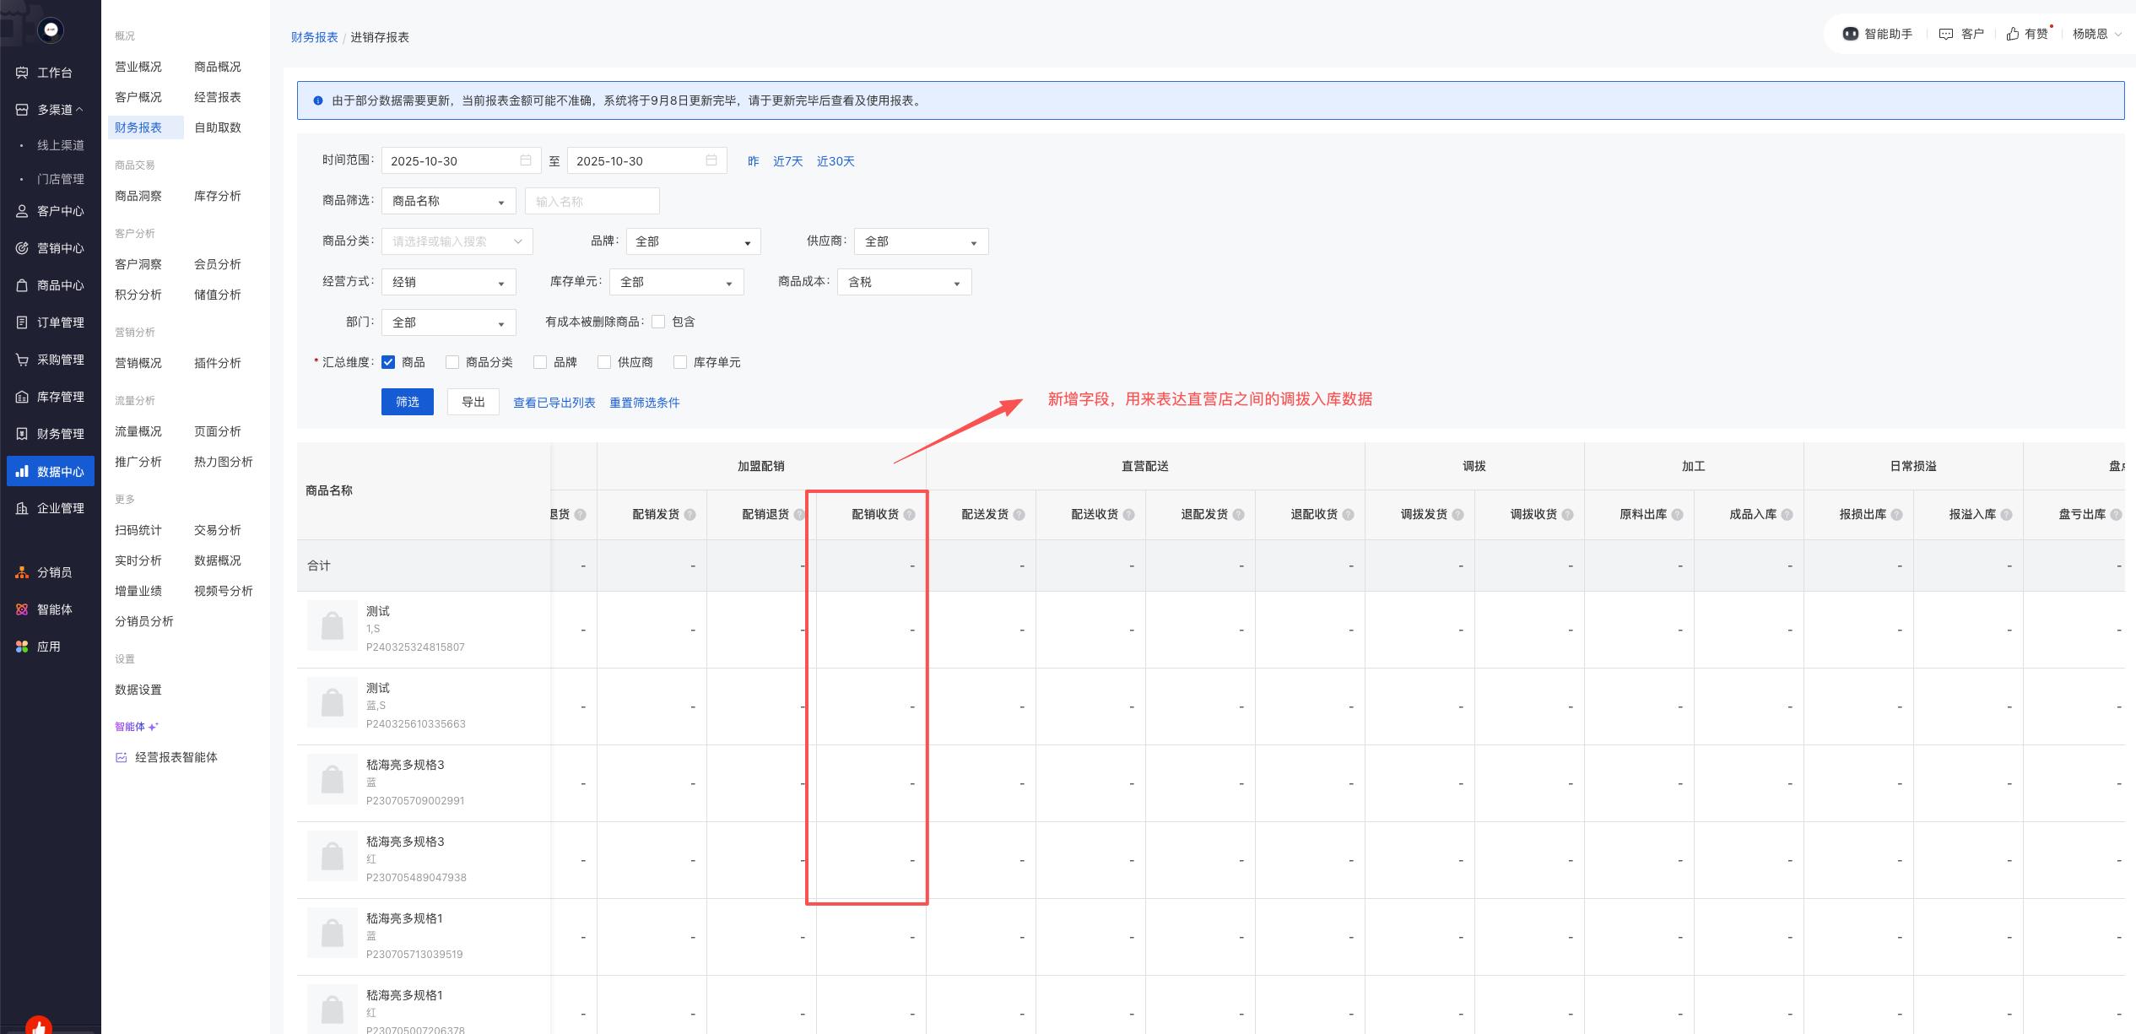
Task: Open calendar icon of start date field
Action: (x=526, y=160)
